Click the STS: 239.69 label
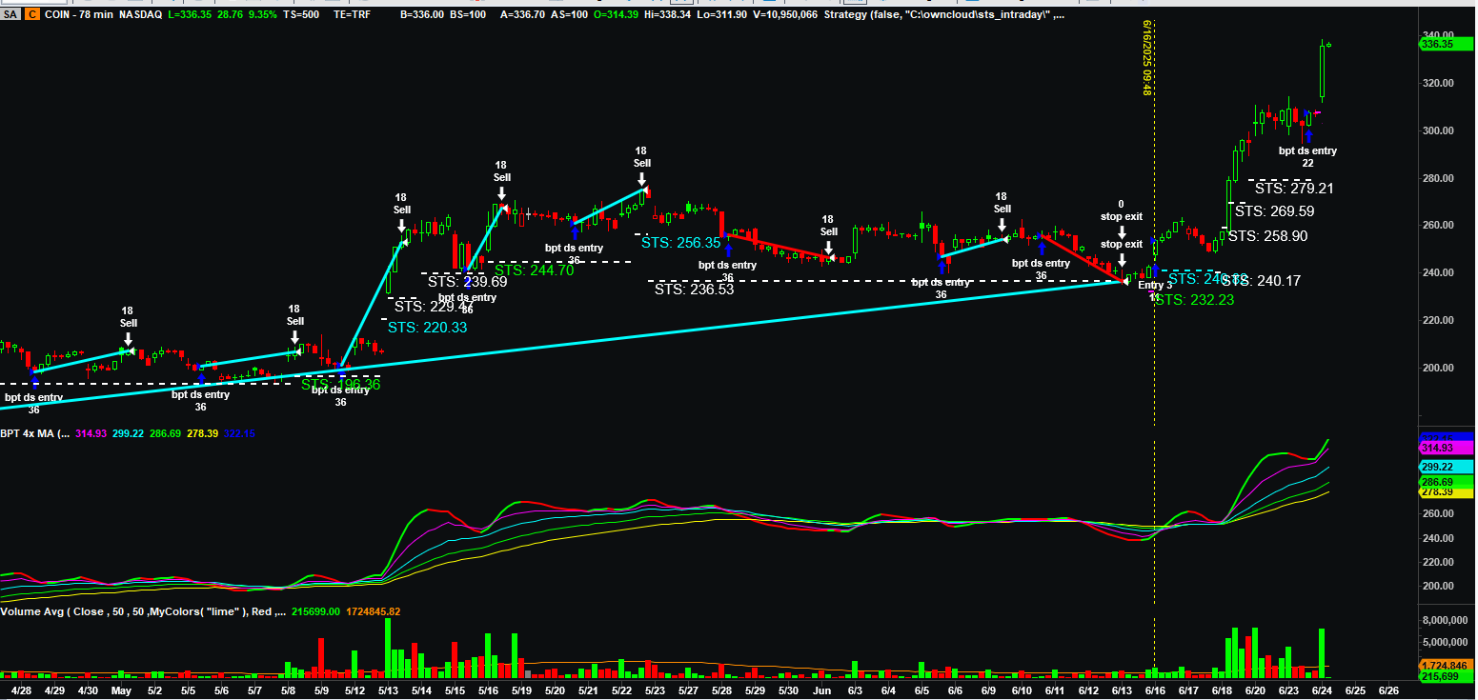This screenshot has width=1478, height=700. pos(468,282)
